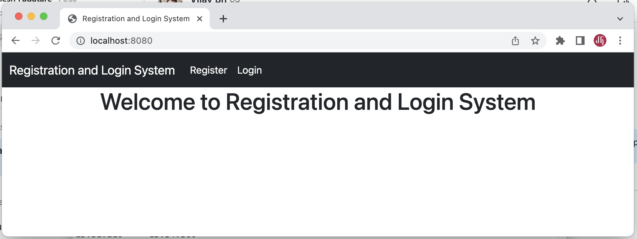
Task: Focus the localhost:8080 address bar
Action: click(x=296, y=41)
